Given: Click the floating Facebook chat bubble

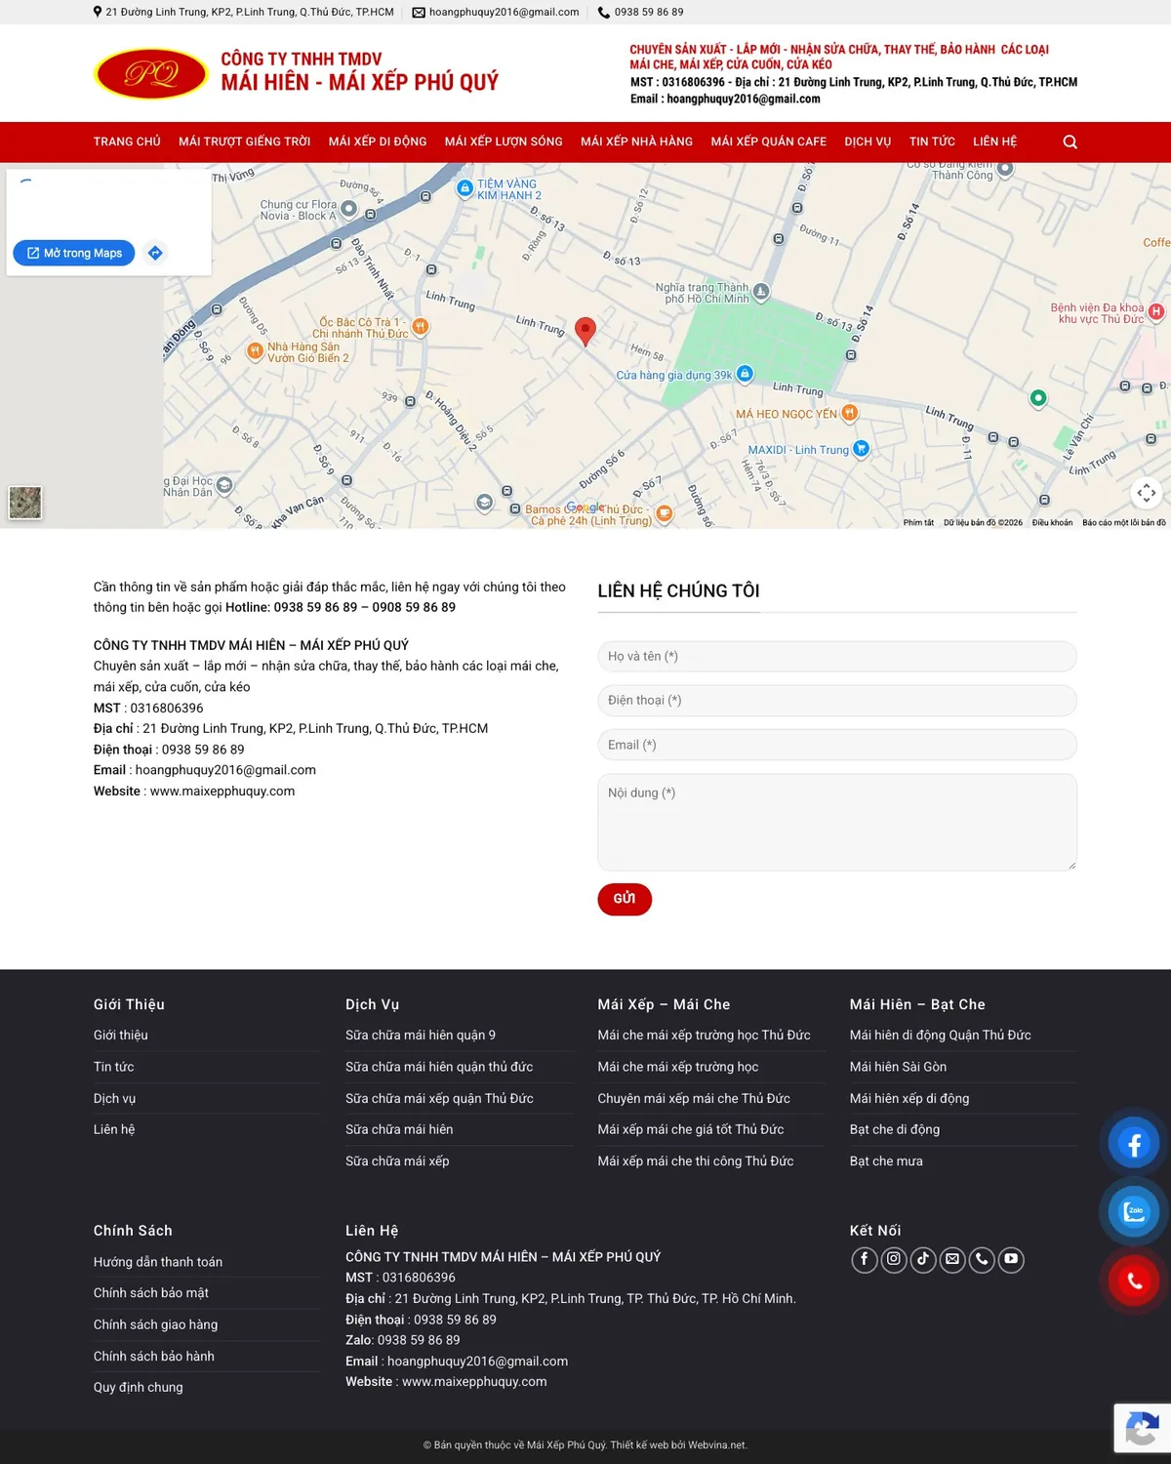Looking at the screenshot, I should [x=1134, y=1144].
